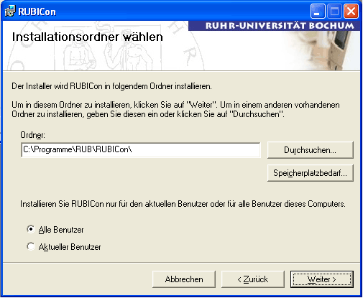363x298 pixels.
Task: Click the header photo at right edge
Action: [325, 50]
